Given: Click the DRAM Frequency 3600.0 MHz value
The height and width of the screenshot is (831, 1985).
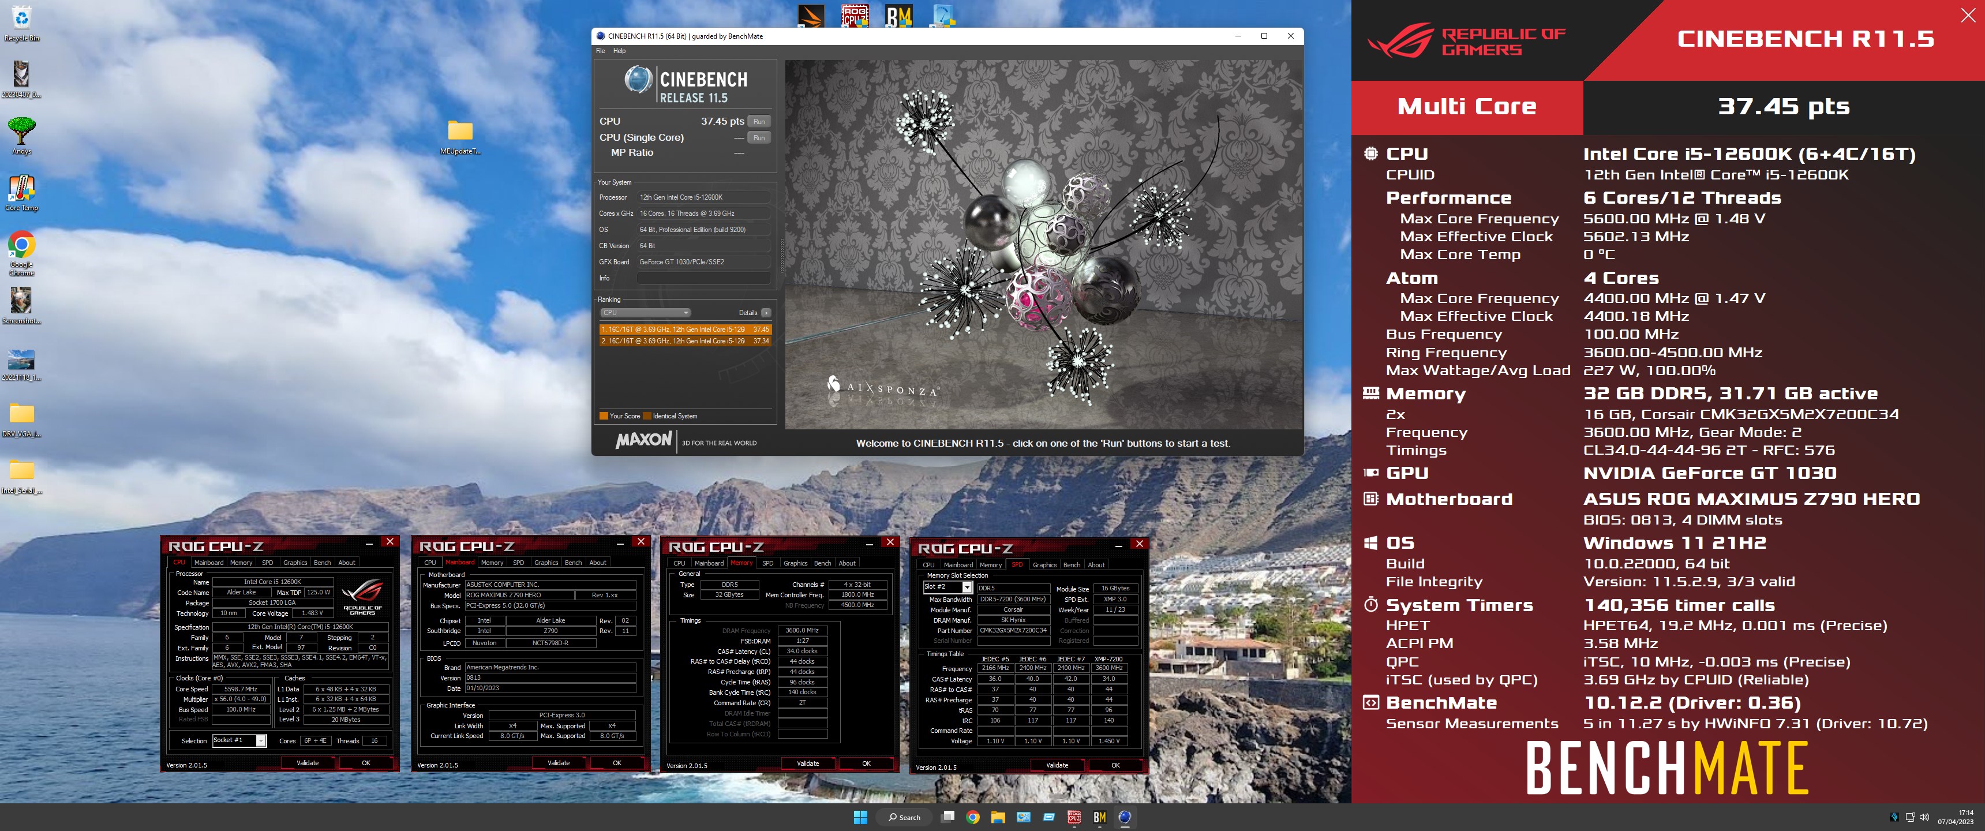Looking at the screenshot, I should [x=802, y=631].
